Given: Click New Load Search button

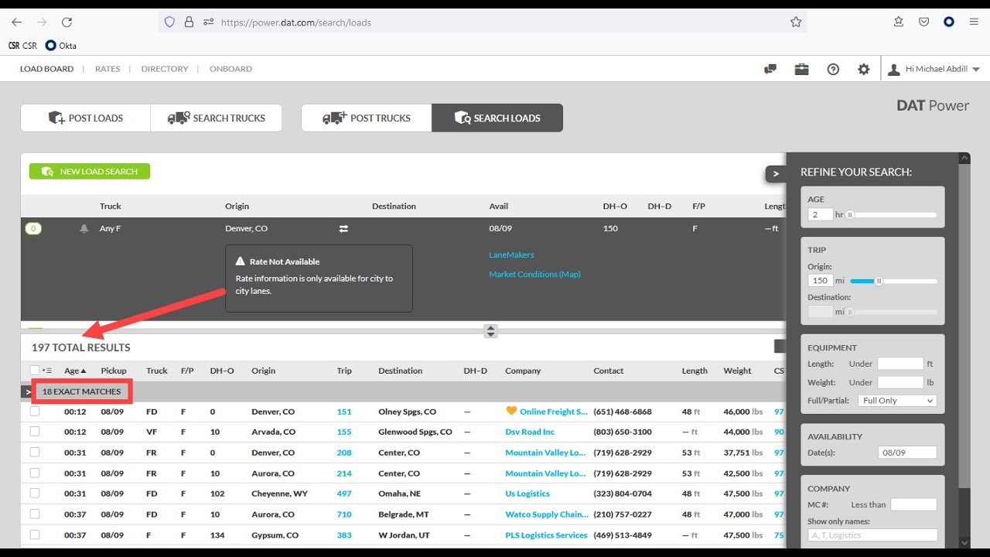Looking at the screenshot, I should coord(90,171).
